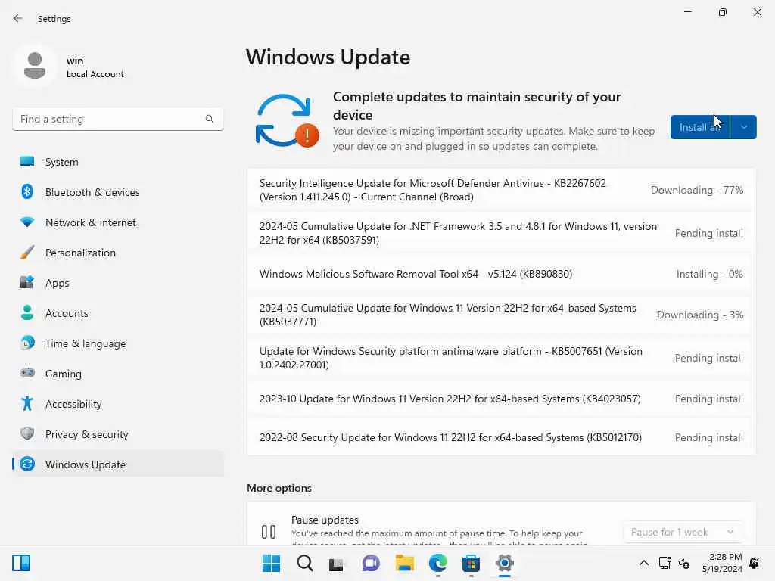Click the Downloading - 3% status

(700, 315)
